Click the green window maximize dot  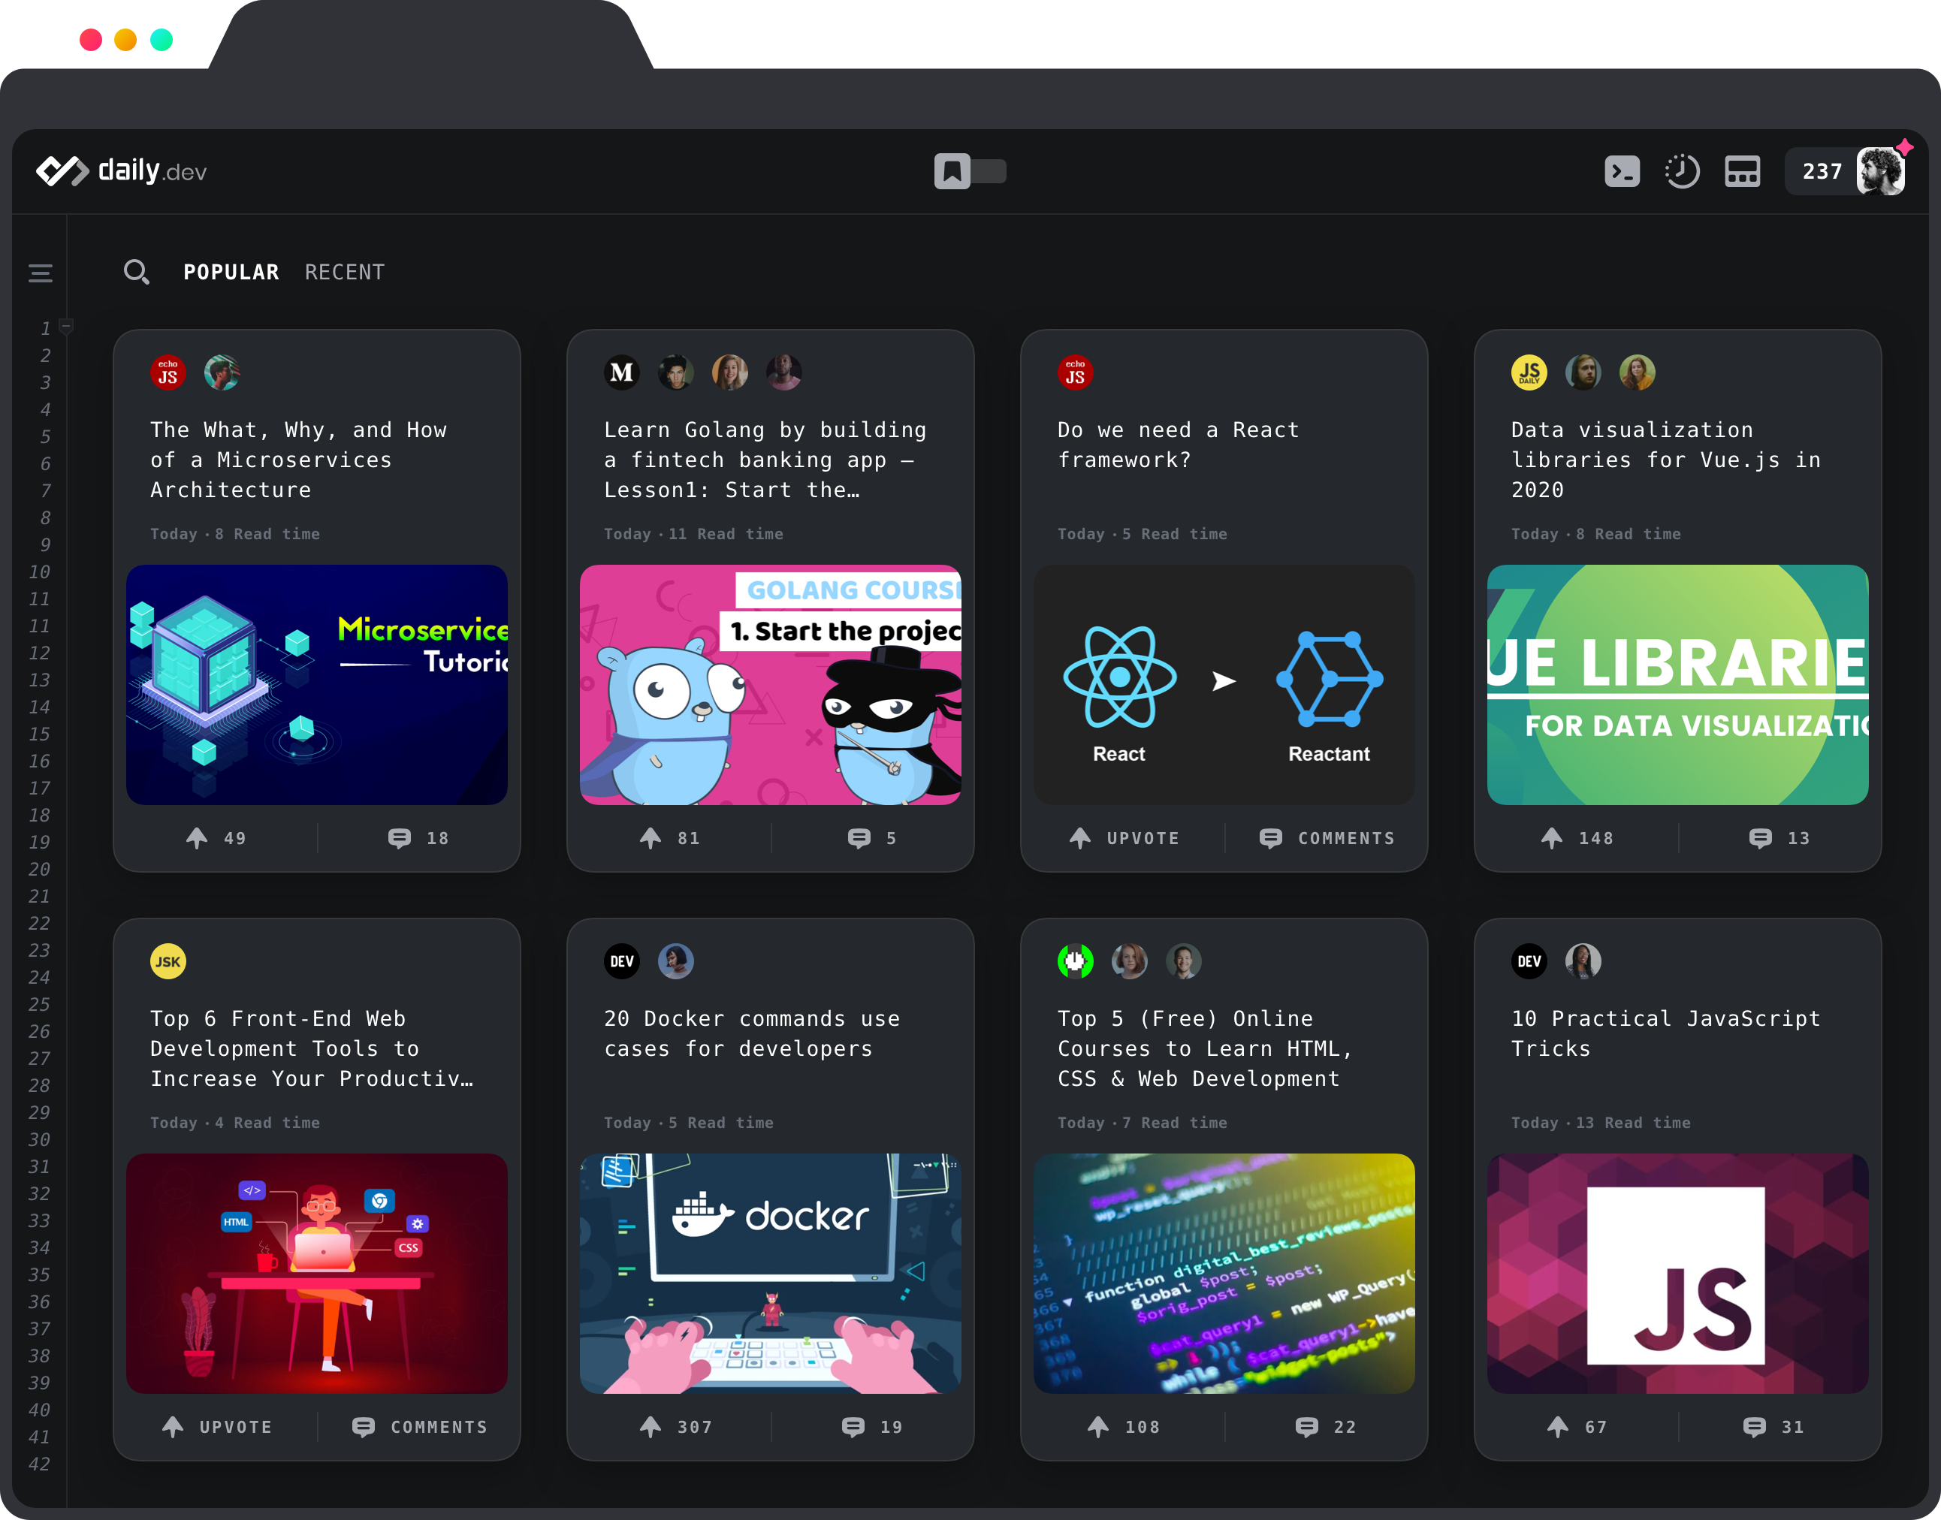click(161, 40)
